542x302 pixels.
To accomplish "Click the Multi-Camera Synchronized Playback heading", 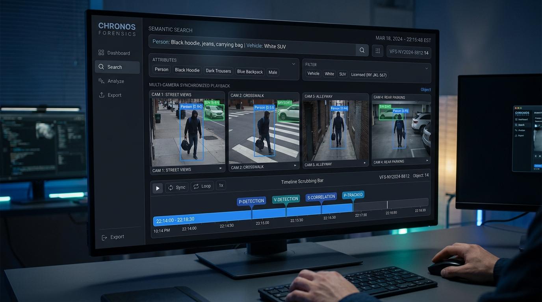I will pos(189,85).
